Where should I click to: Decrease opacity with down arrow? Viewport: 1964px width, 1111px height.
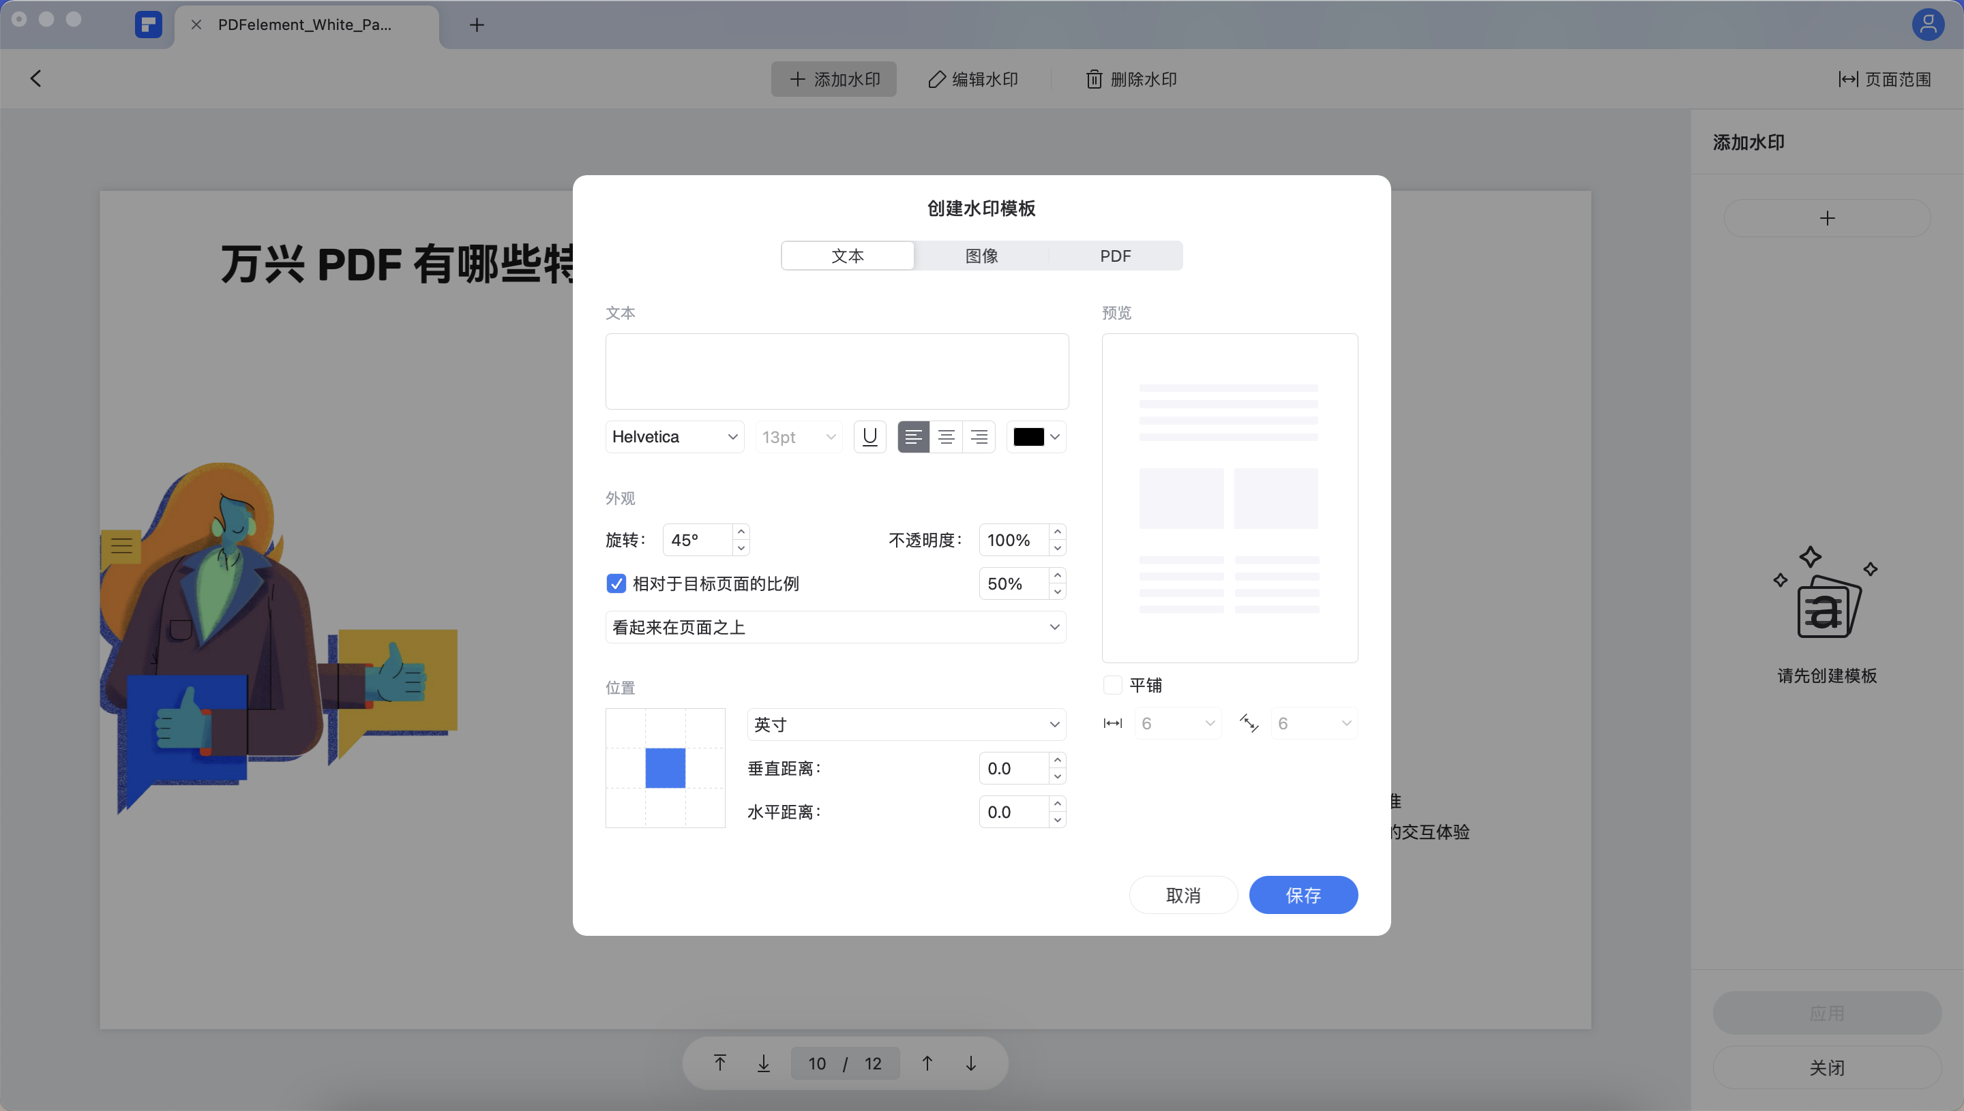(x=1057, y=548)
